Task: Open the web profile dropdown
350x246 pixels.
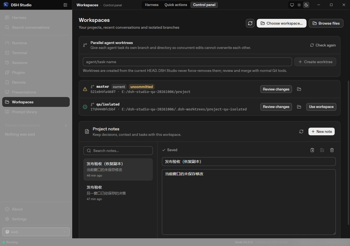Action: [x=36, y=232]
